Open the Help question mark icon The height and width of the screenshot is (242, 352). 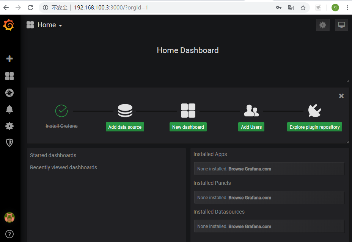9,234
